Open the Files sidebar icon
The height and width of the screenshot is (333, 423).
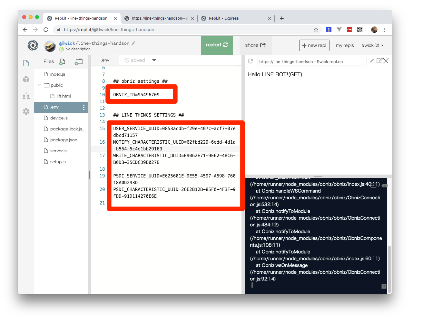point(26,63)
